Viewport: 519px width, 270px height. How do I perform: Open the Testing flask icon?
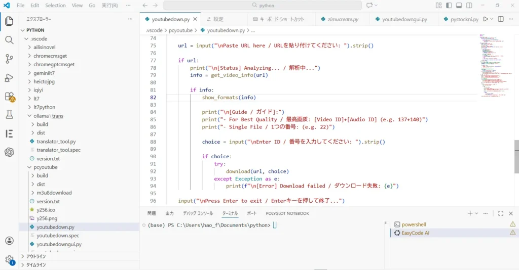tap(9, 115)
